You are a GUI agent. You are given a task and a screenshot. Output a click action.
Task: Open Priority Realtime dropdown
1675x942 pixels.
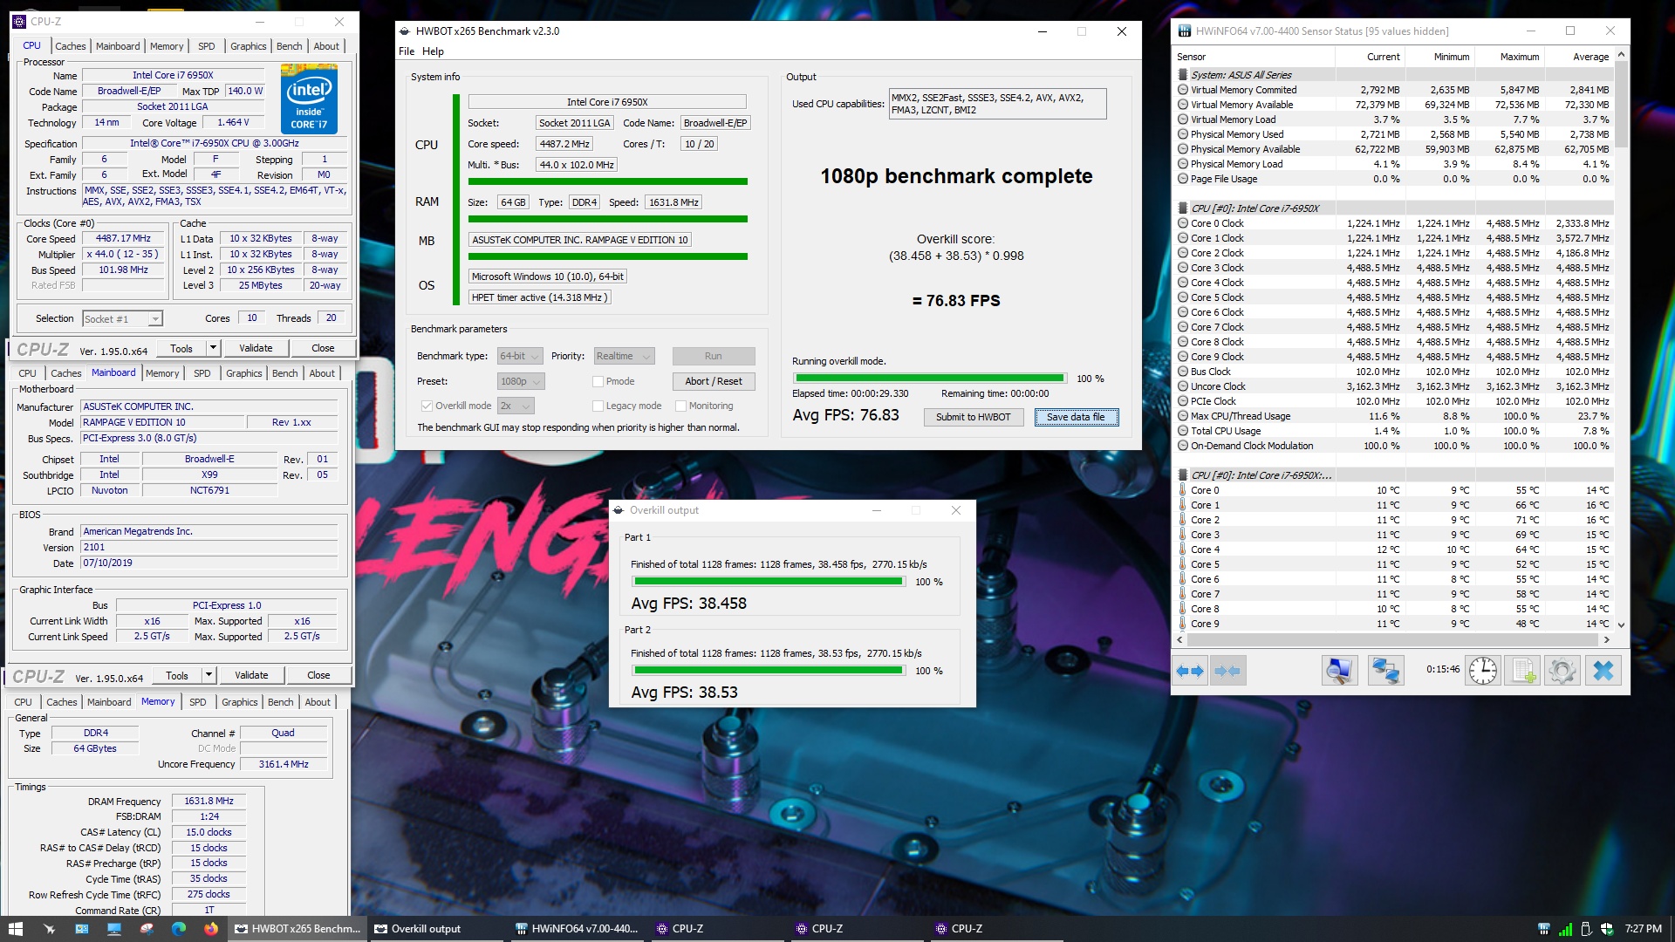[624, 356]
